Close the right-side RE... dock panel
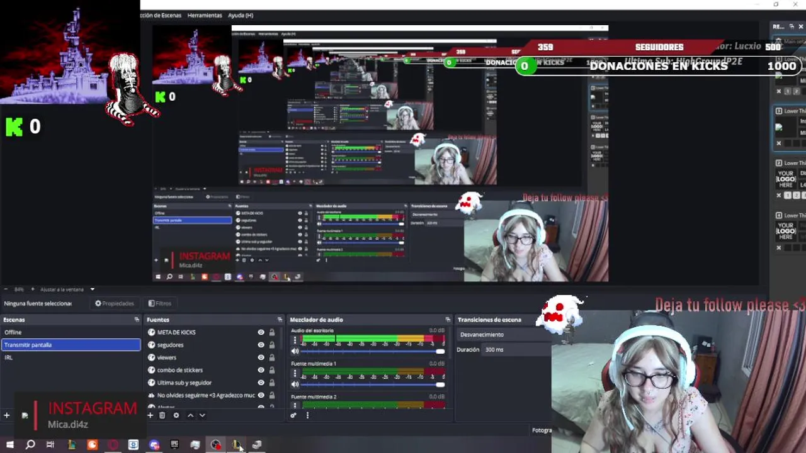This screenshot has height=453, width=806. tap(801, 26)
